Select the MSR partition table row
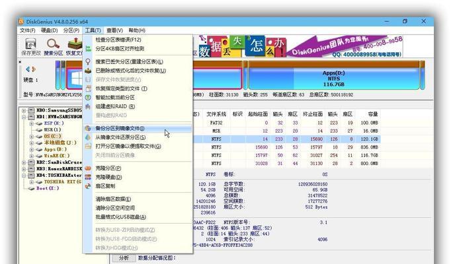Viewport: 451px width, 264px height. click(x=286, y=131)
